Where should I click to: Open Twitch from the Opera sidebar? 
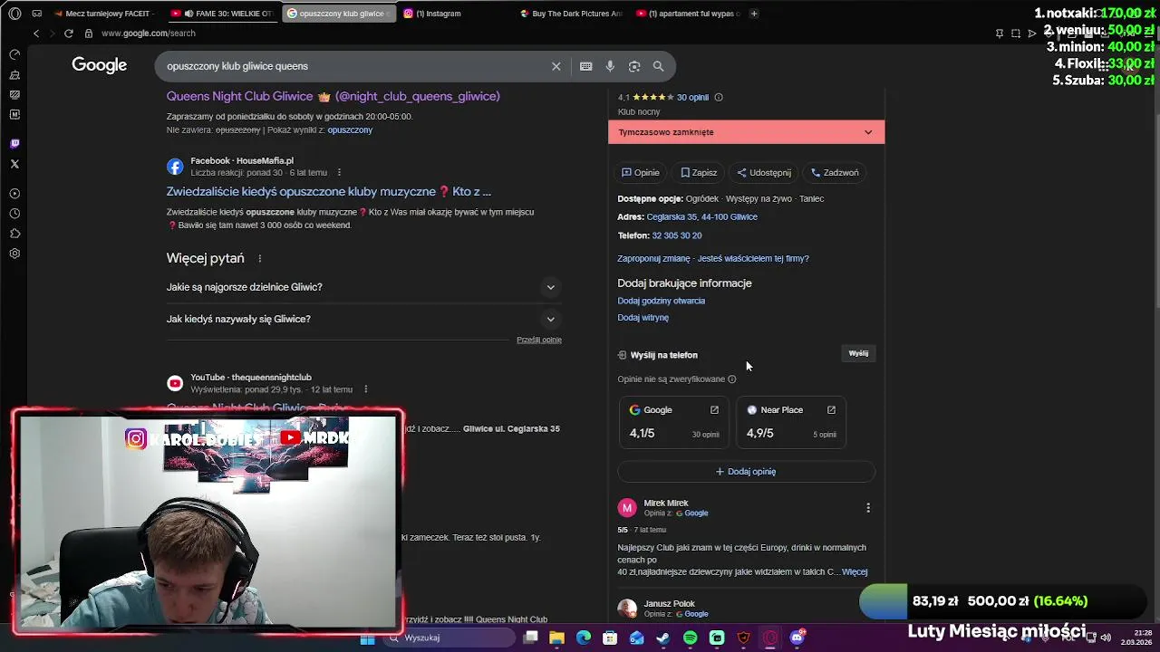tap(14, 143)
